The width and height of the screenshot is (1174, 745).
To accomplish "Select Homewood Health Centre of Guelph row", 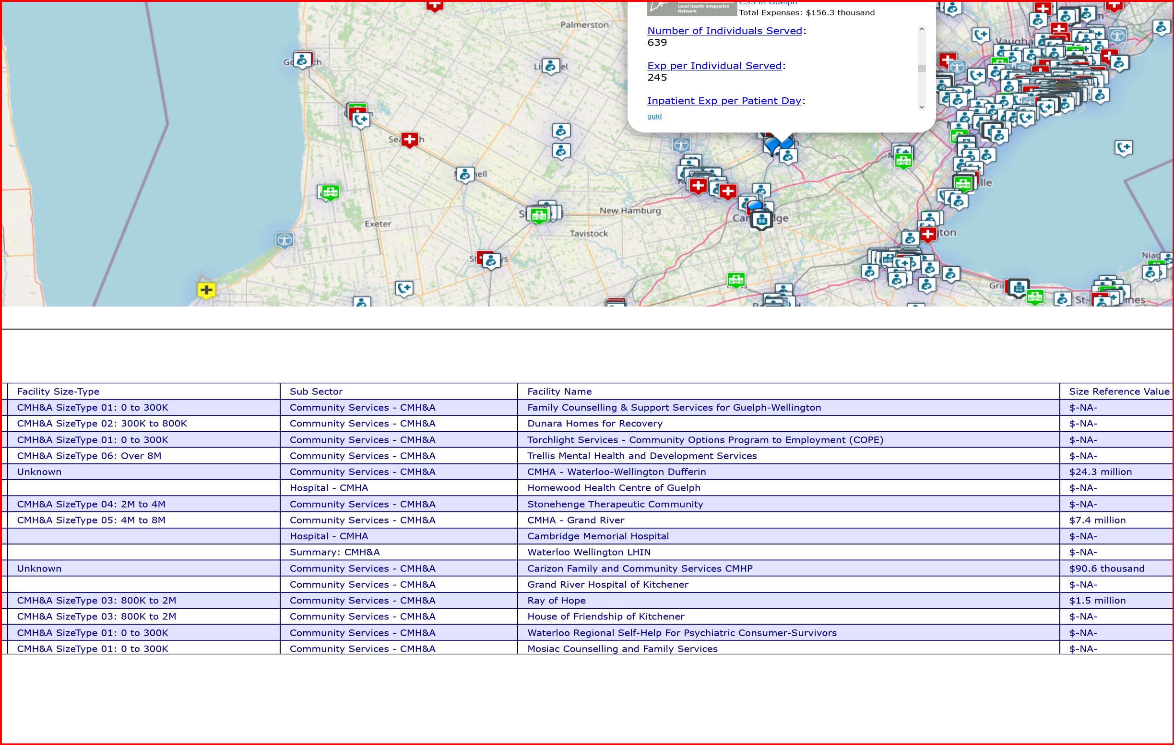I will [x=613, y=487].
